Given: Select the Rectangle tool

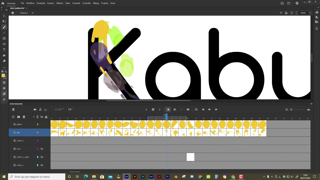Looking at the screenshot, I should click(4, 38).
